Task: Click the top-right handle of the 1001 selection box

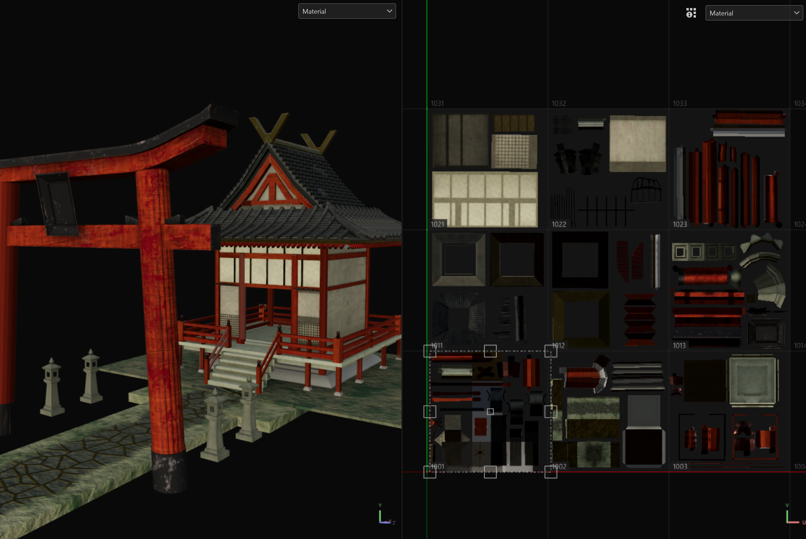Action: pyautogui.click(x=551, y=351)
